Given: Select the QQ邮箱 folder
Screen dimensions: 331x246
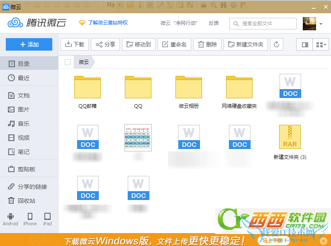Looking at the screenshot, I should coord(88,92).
